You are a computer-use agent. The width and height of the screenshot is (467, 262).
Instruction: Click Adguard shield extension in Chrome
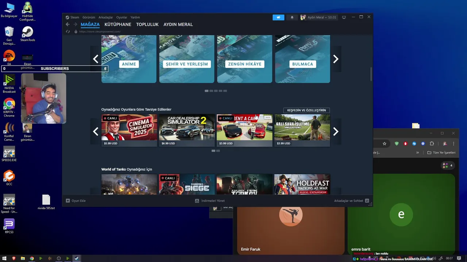[x=397, y=143]
